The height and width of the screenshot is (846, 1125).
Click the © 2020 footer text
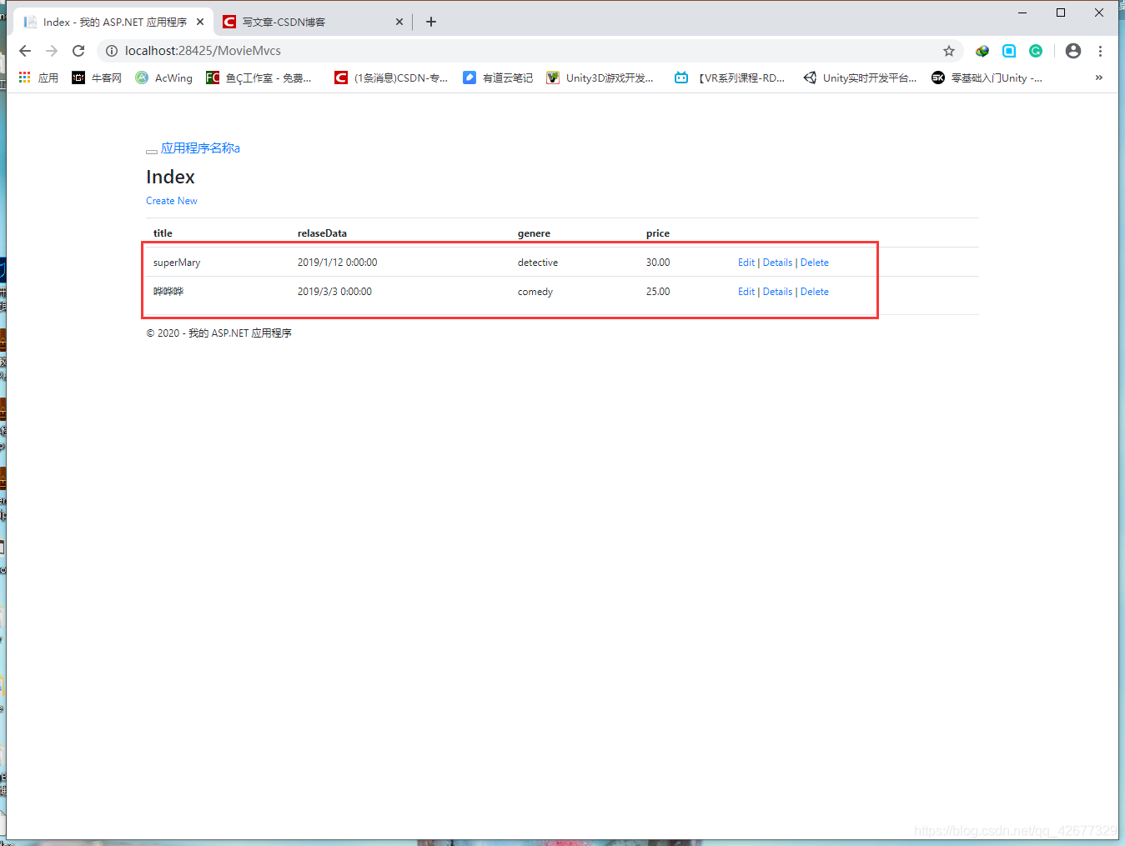(x=218, y=333)
